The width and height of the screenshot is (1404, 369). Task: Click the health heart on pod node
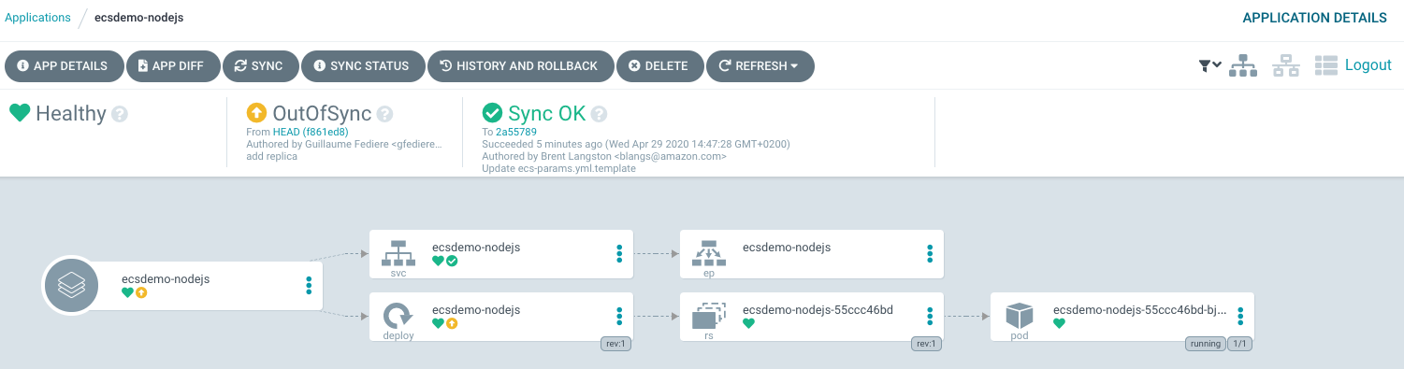coord(1059,323)
